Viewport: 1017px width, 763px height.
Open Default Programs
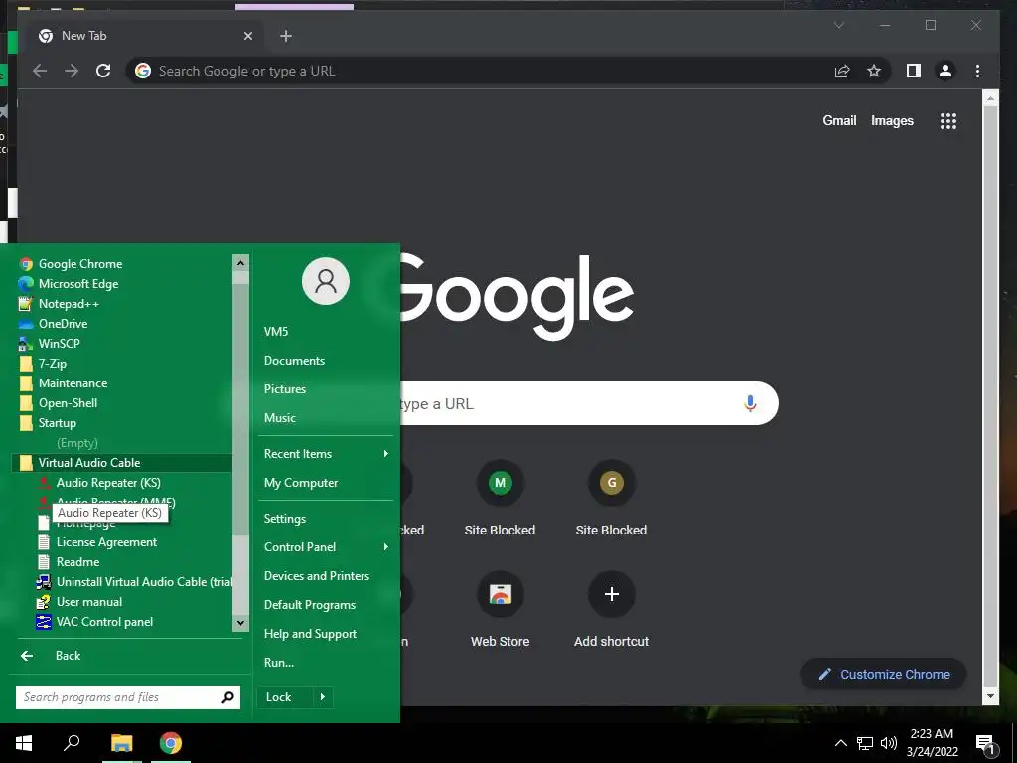[x=310, y=605]
